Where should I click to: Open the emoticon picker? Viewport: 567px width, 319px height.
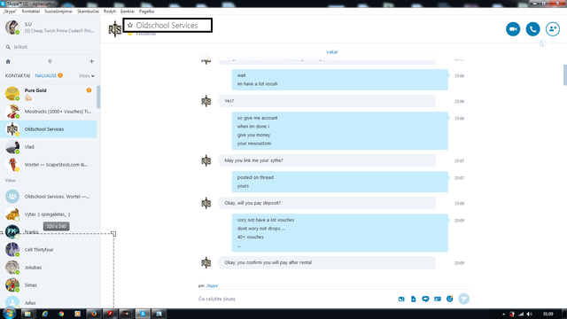click(x=449, y=300)
